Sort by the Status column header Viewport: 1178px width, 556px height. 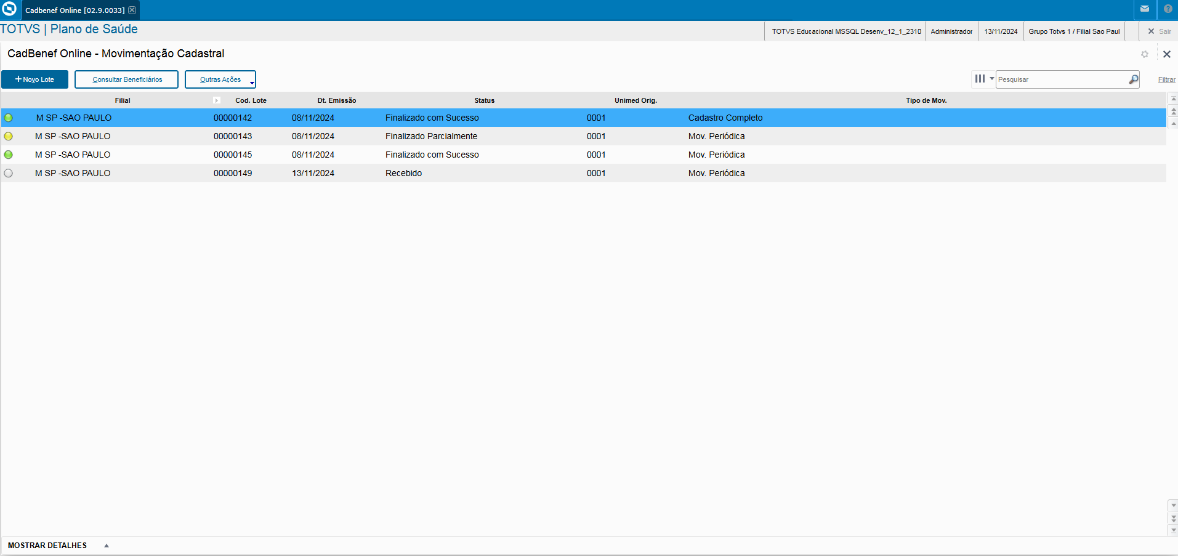[485, 100]
